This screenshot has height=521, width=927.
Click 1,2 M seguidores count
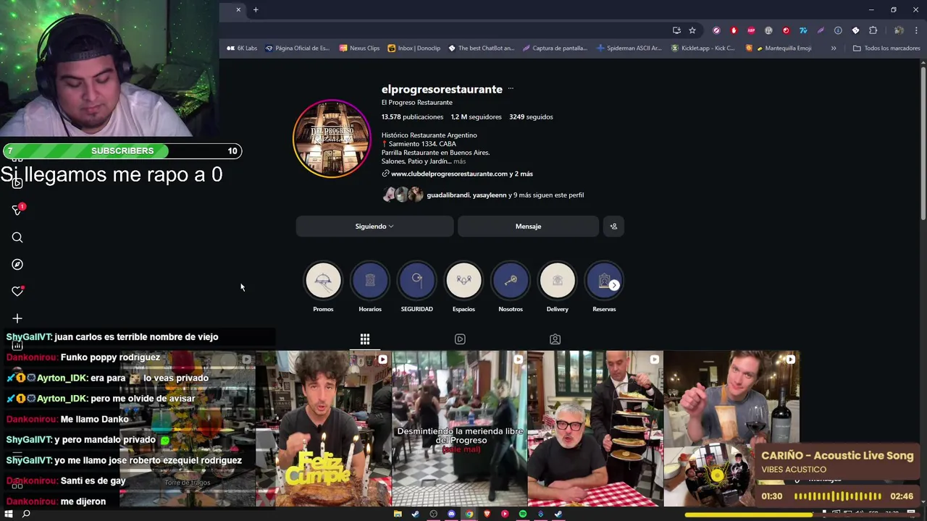[476, 117]
